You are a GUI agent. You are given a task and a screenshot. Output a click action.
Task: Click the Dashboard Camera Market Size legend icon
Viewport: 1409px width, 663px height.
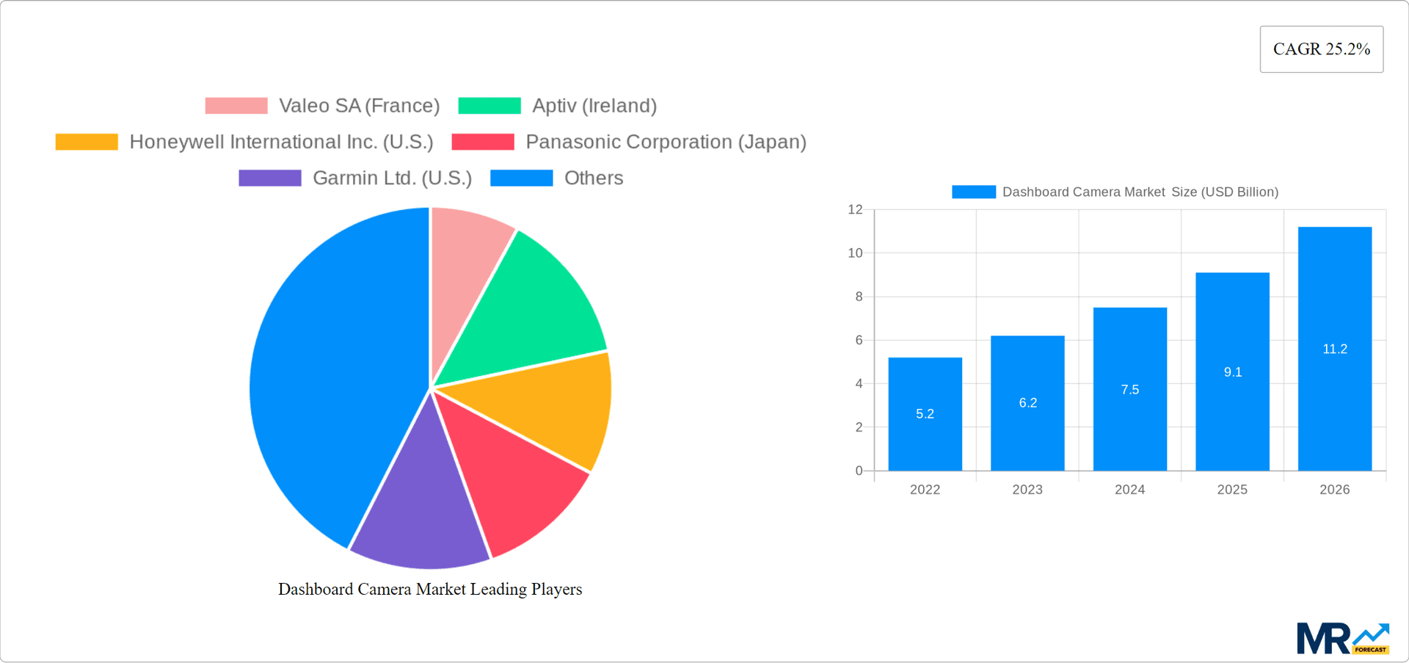tap(974, 192)
